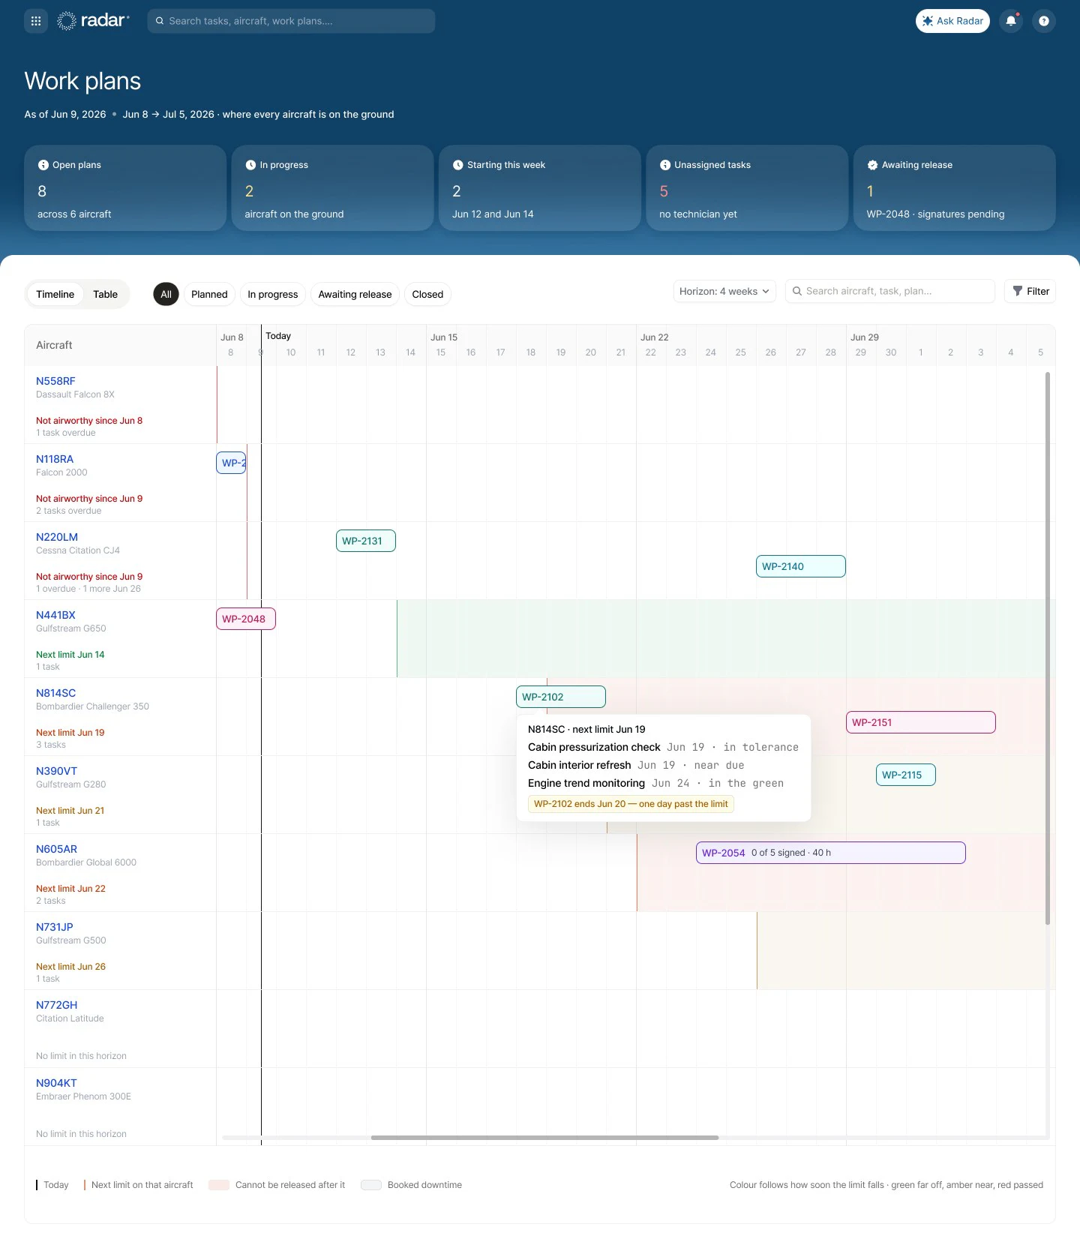Image resolution: width=1080 pixels, height=1242 pixels.
Task: Select work plan WP-2102 bar
Action: [561, 697]
